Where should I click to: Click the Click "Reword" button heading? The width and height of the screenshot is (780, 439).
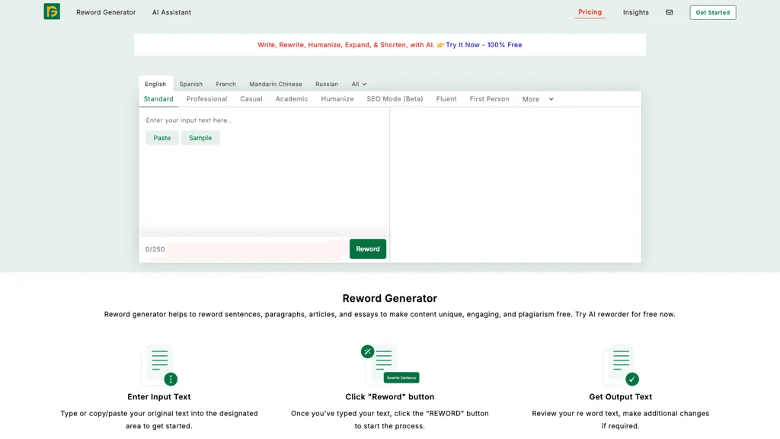point(390,396)
